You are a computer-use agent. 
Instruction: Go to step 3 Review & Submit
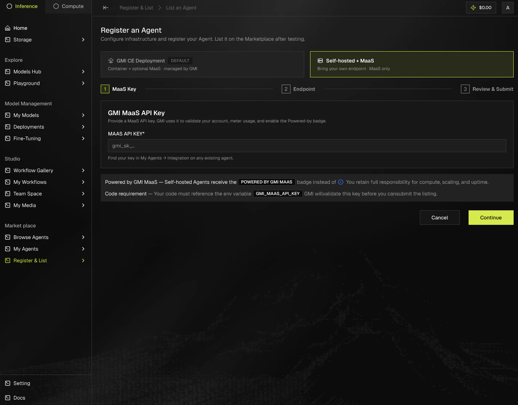click(x=487, y=89)
